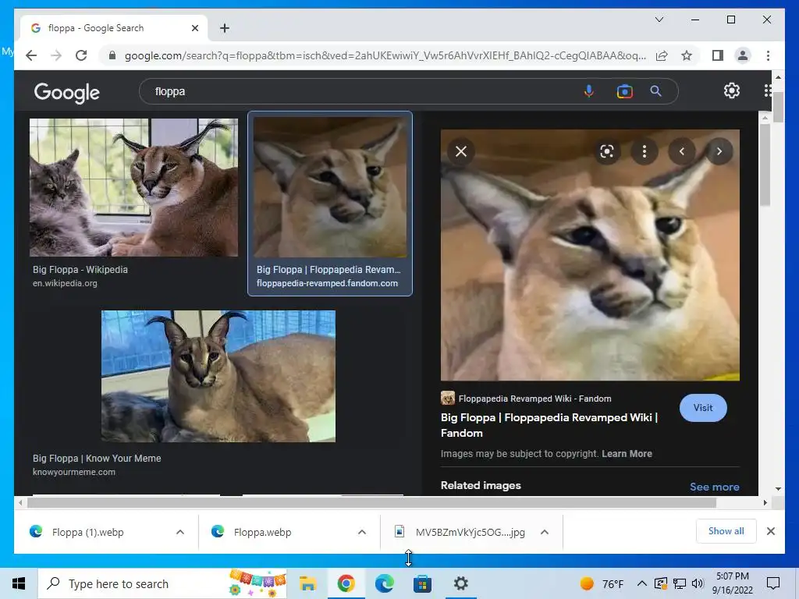Show hidden system tray icons
799x599 pixels.
click(x=641, y=583)
